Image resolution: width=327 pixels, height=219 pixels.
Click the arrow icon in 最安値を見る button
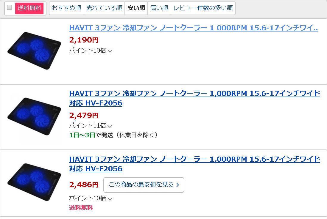(178, 185)
